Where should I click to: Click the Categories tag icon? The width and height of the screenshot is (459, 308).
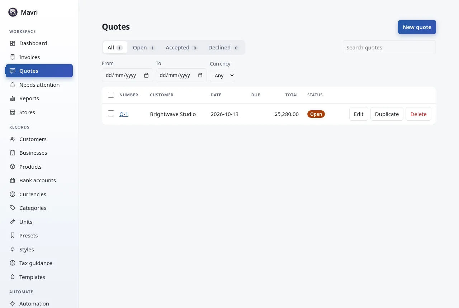point(13,208)
